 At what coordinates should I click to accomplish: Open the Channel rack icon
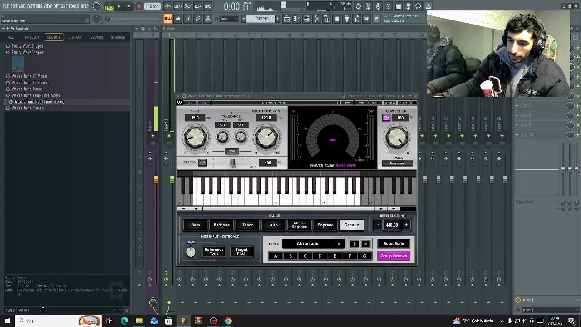307,19
